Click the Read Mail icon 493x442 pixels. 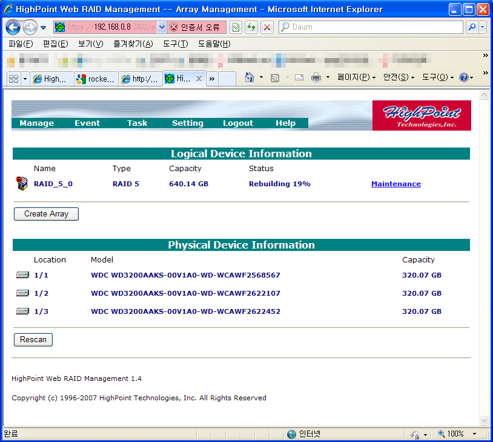coord(299,77)
